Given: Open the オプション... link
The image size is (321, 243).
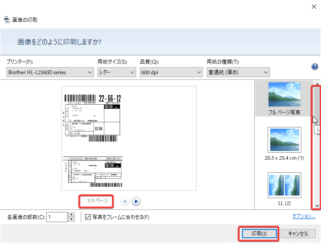Looking at the screenshot, I should coord(304,216).
